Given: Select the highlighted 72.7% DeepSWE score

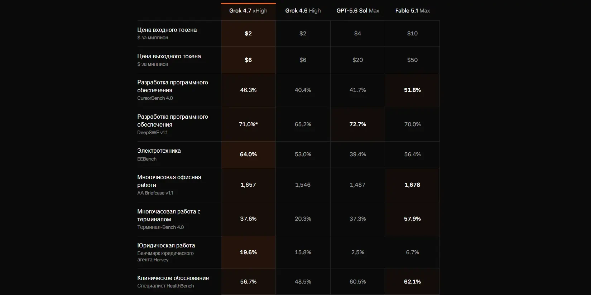Looking at the screenshot, I should point(357,124).
